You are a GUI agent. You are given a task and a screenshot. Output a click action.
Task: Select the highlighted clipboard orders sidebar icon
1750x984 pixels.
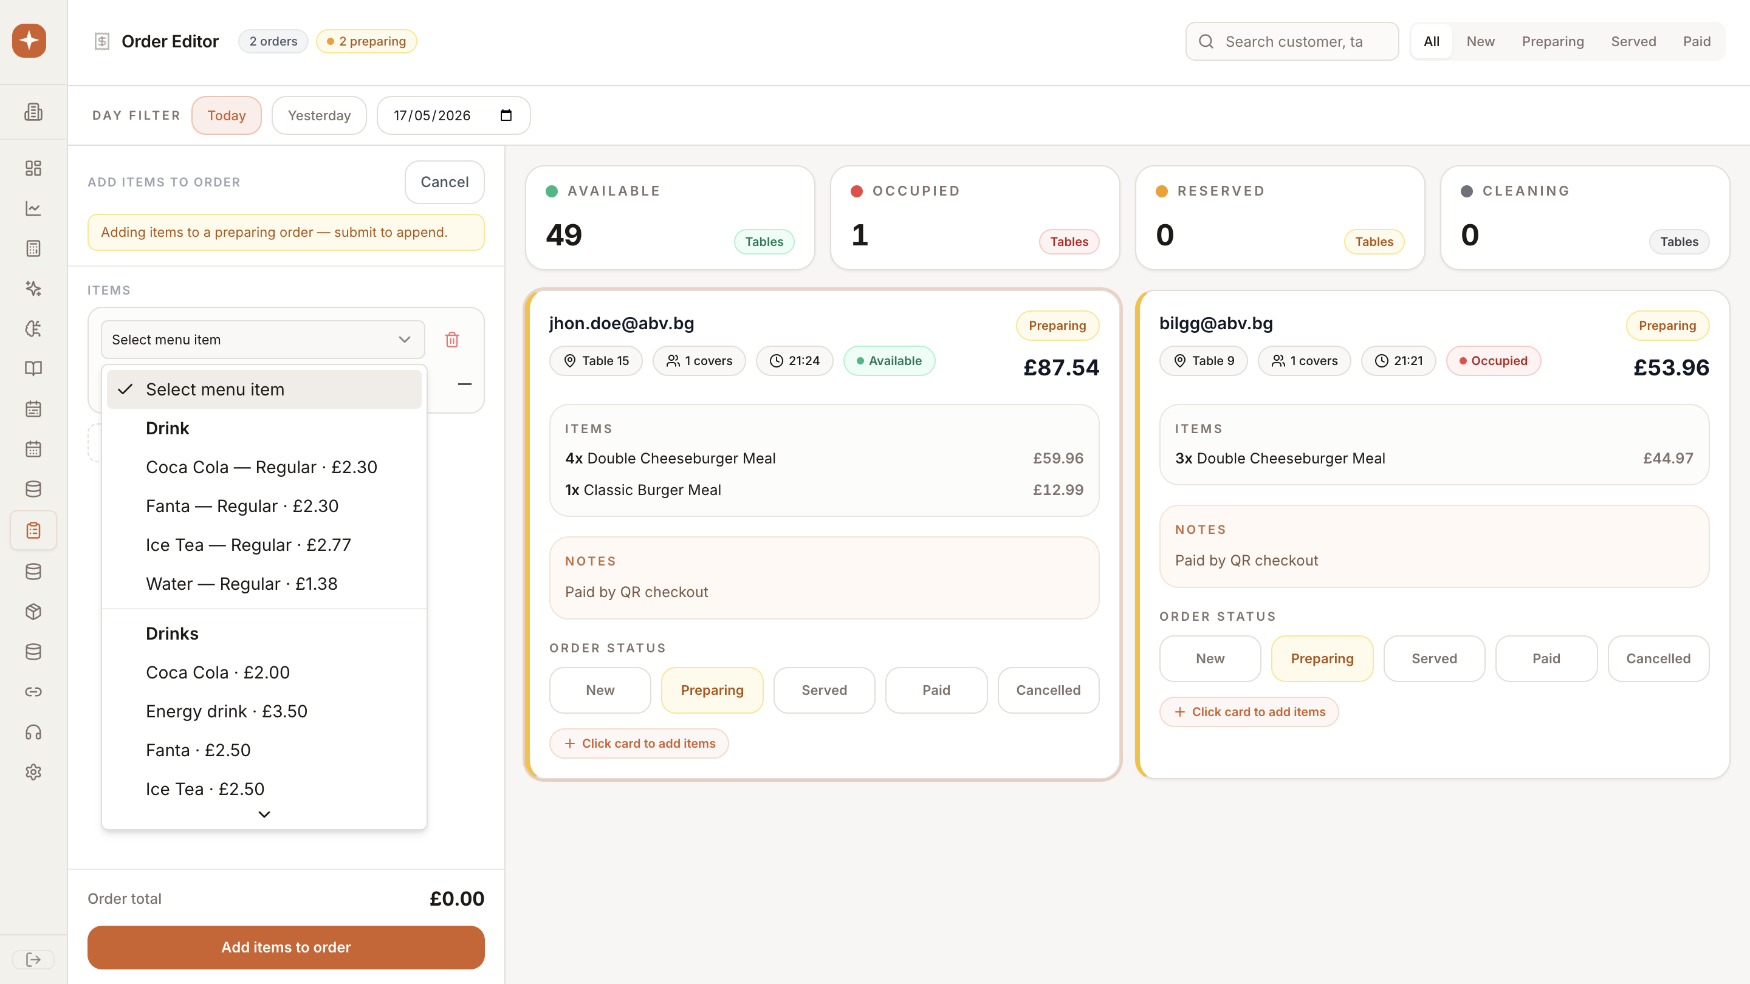pos(33,530)
